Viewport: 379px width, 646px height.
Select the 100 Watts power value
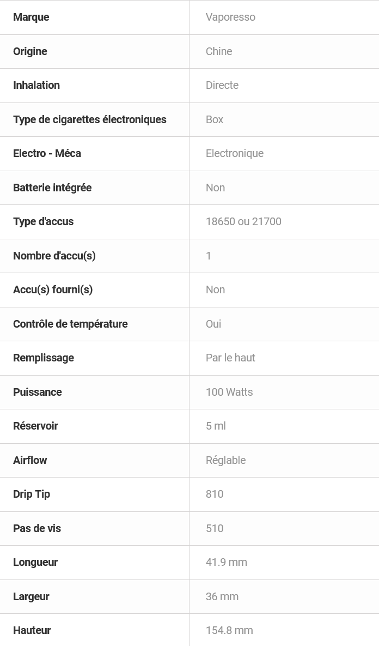click(229, 392)
